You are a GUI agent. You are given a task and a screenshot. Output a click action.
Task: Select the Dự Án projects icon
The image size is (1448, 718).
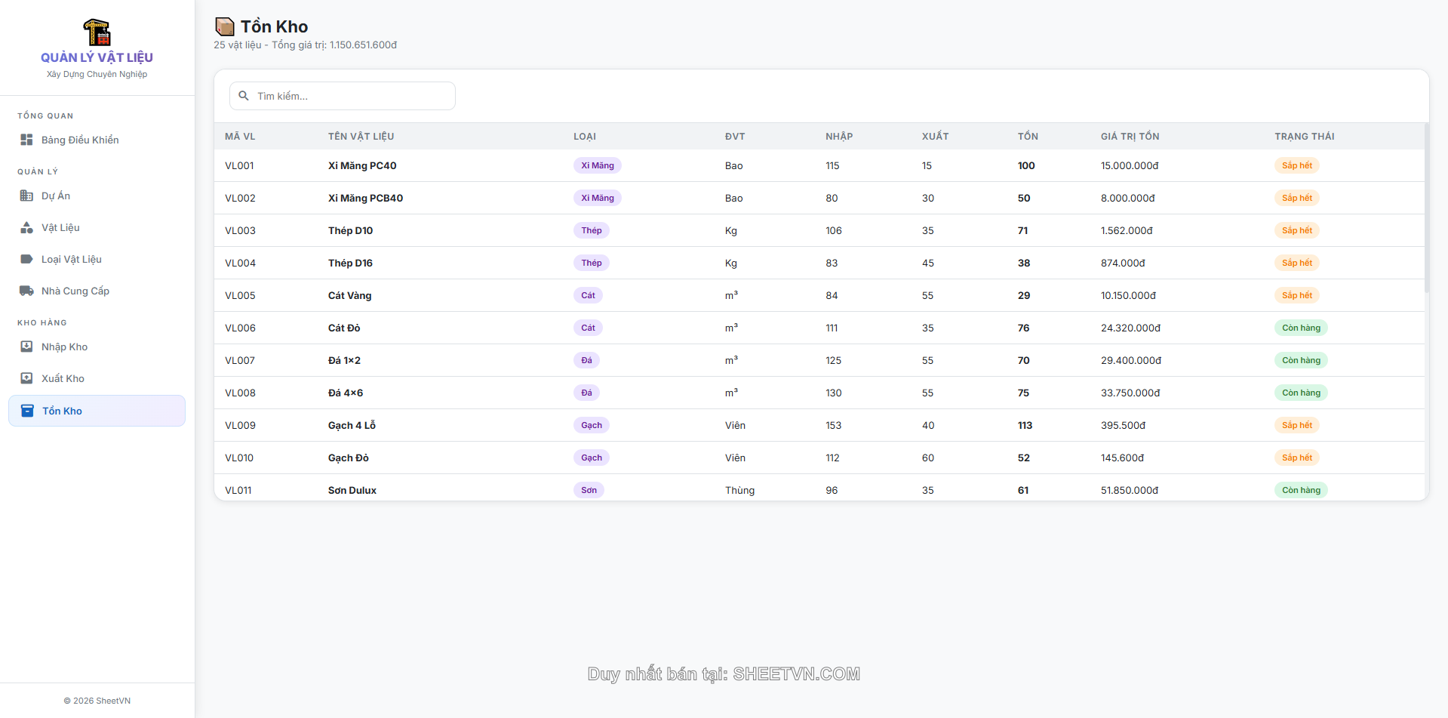(x=26, y=196)
